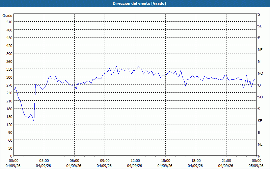Click the 'N' compass label level with 360

(259, 62)
